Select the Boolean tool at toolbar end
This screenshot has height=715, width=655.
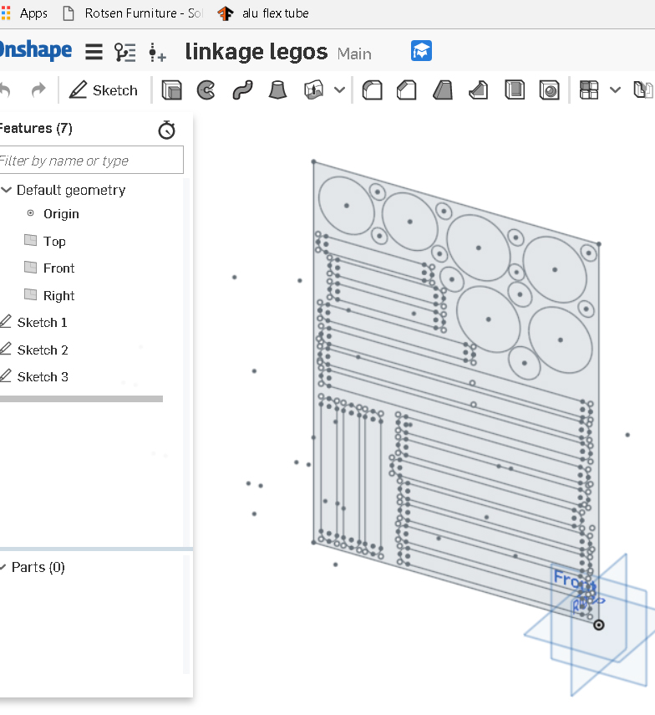pyautogui.click(x=643, y=89)
